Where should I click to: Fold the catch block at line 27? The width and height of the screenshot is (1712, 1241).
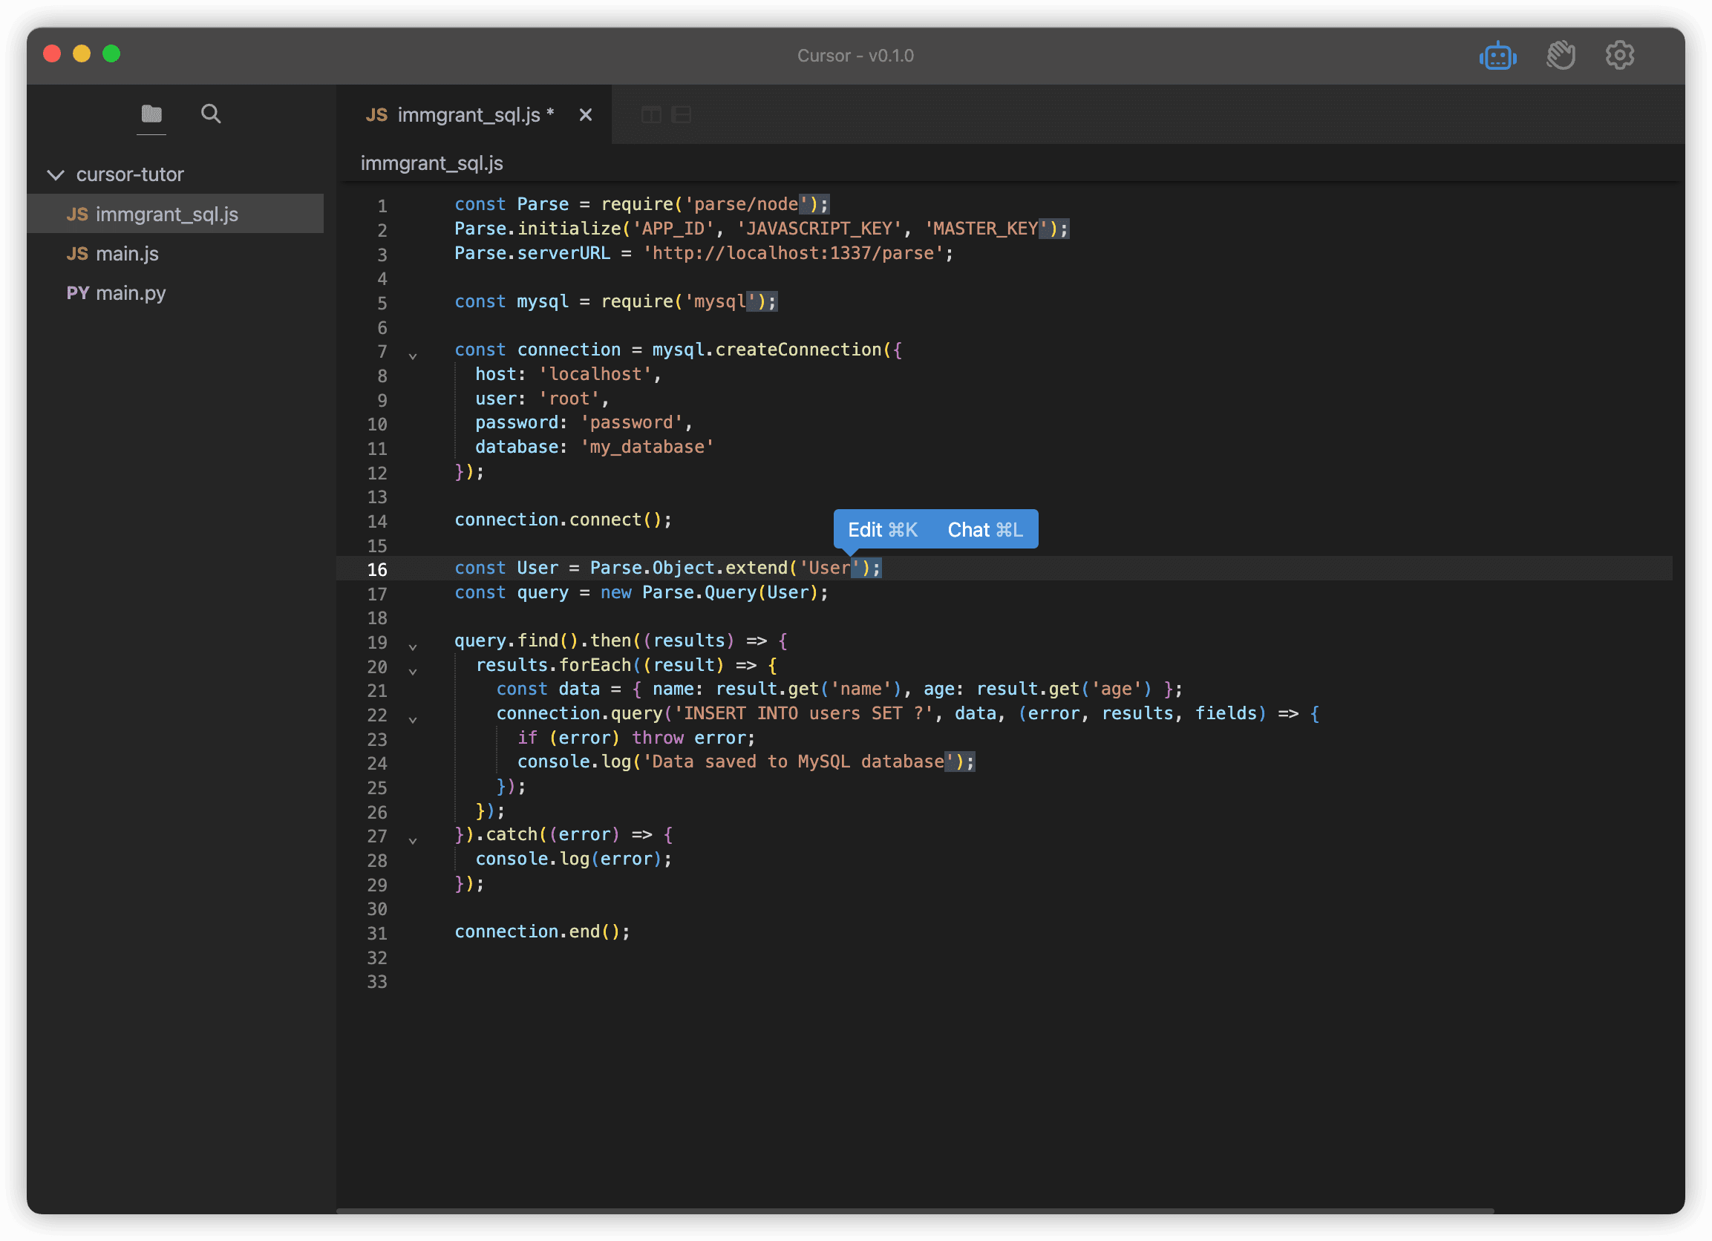click(413, 840)
